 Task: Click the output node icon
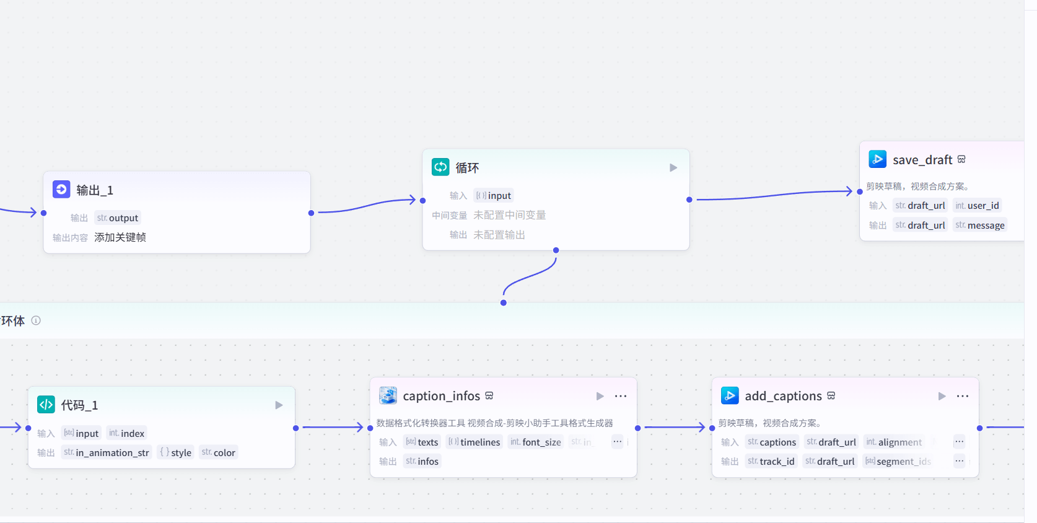(61, 190)
